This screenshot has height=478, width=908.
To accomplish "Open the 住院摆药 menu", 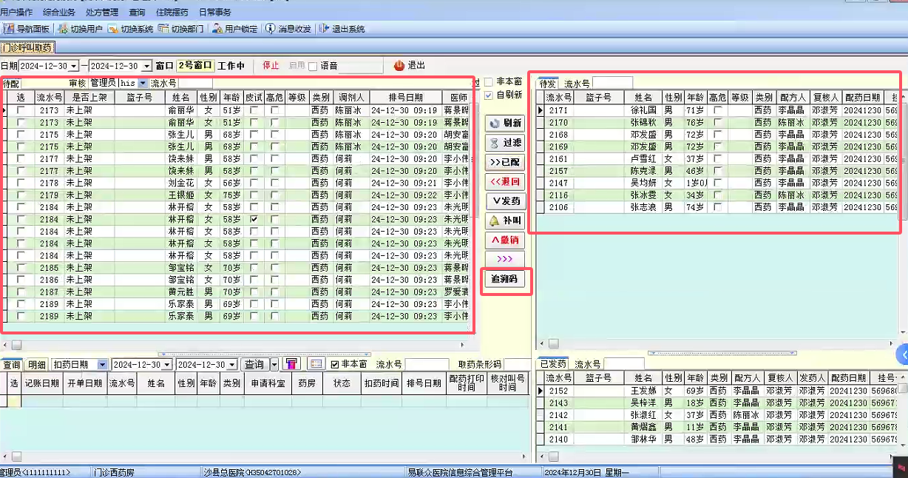I will [173, 13].
